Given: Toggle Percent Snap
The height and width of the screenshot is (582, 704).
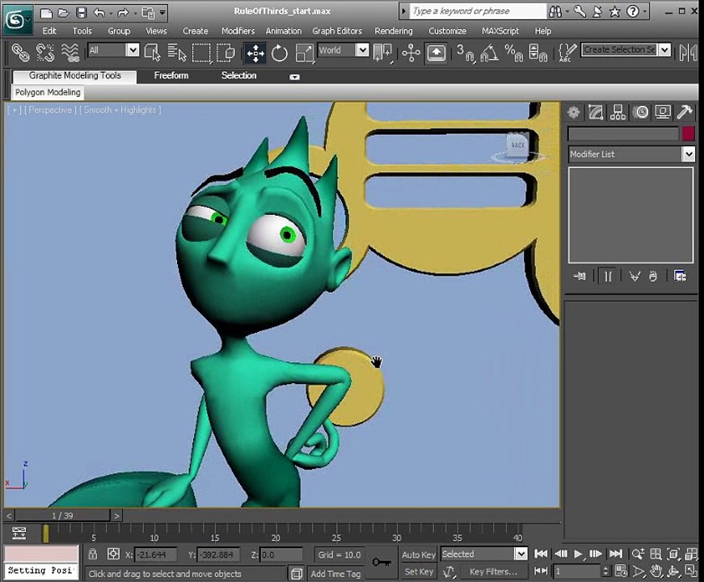Looking at the screenshot, I should click(x=513, y=52).
